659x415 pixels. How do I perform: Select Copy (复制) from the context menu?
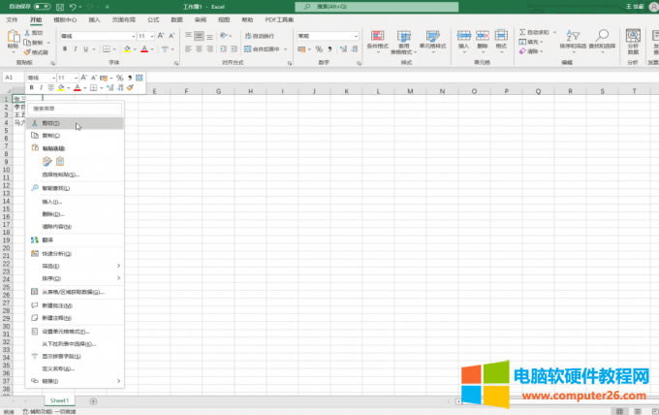(x=52, y=136)
